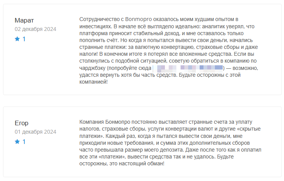Click the reviewer name Марат

(x=24, y=20)
